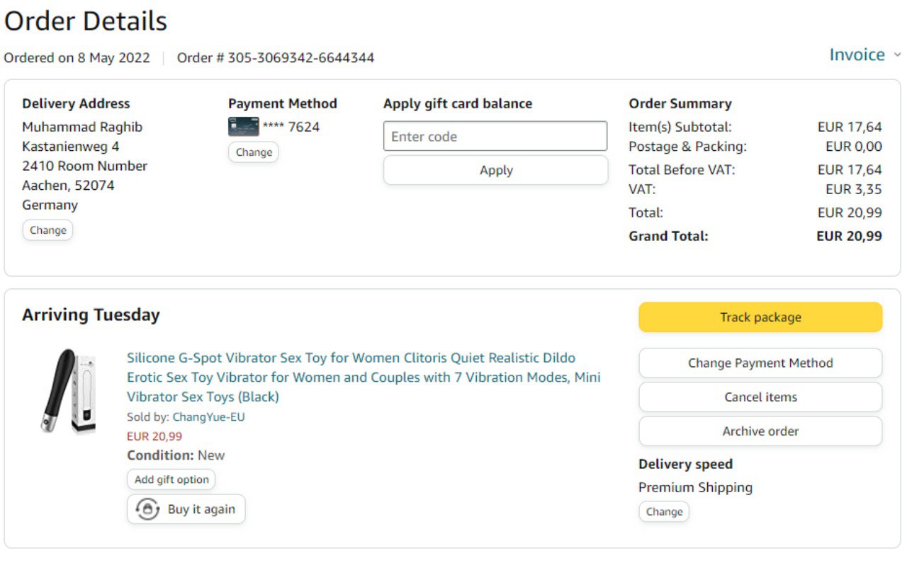Image resolution: width=907 pixels, height=568 pixels.
Task: Click Add gift option
Action: click(x=171, y=479)
